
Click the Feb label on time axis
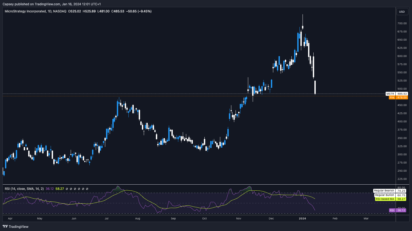pos(335,218)
